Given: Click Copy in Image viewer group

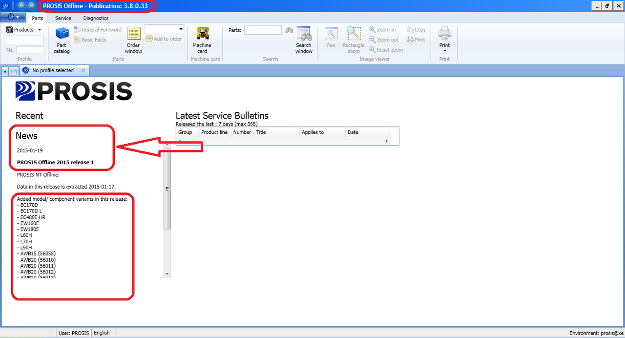Looking at the screenshot, I should [417, 30].
